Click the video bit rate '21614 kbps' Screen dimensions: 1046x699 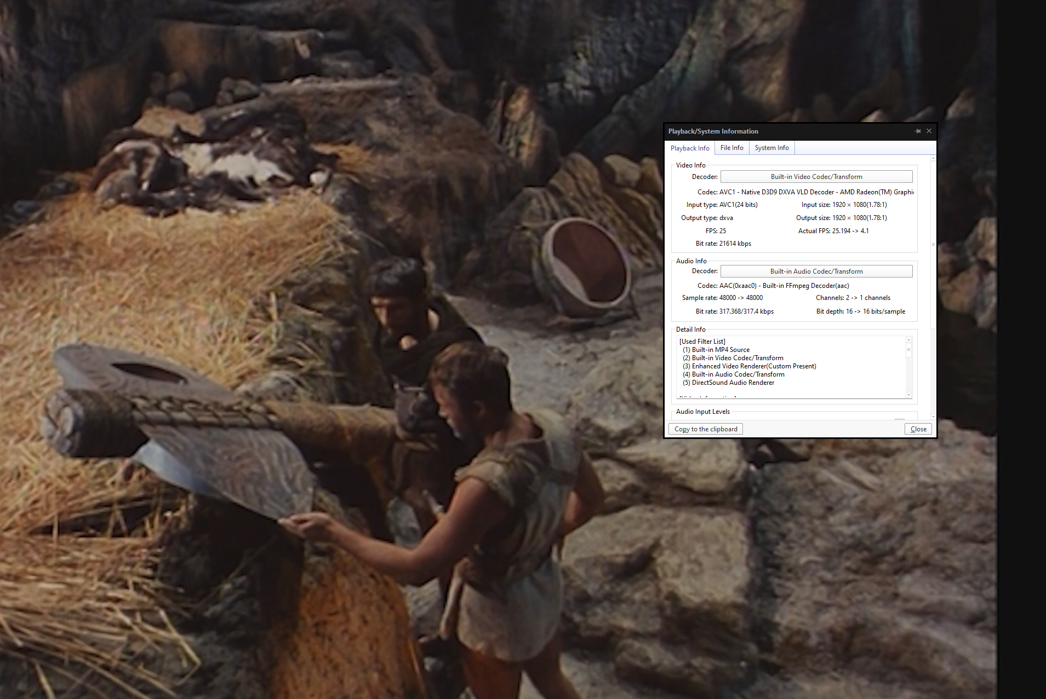point(735,244)
